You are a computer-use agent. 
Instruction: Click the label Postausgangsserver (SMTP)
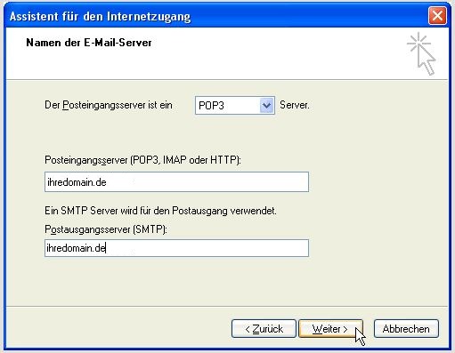click(x=106, y=229)
